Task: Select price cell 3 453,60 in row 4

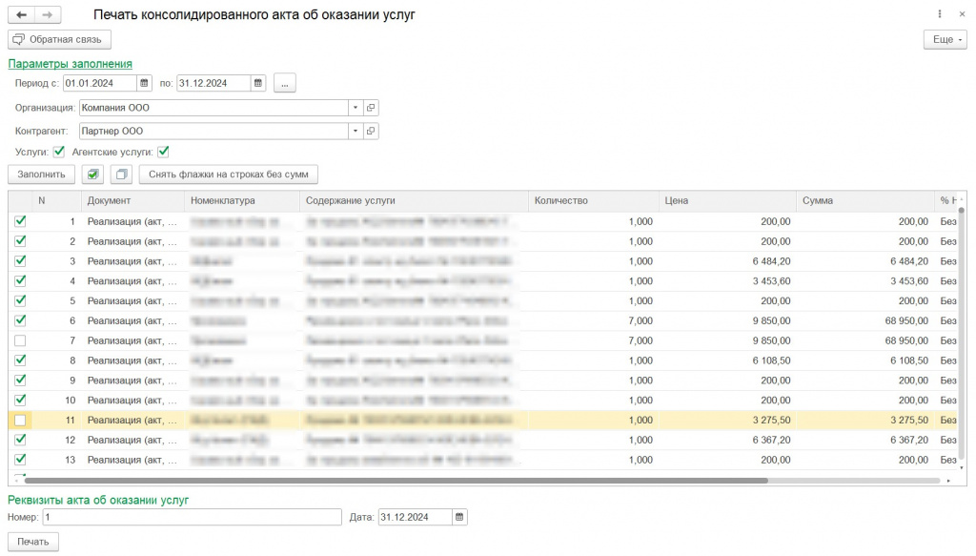Action: 727,280
